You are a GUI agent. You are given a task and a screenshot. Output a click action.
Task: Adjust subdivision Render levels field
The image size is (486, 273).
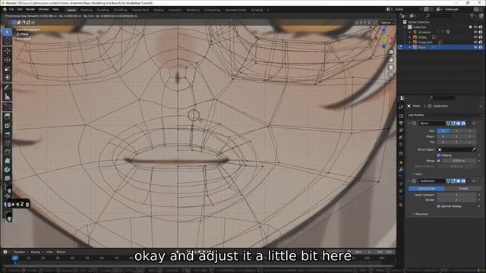pos(456,200)
